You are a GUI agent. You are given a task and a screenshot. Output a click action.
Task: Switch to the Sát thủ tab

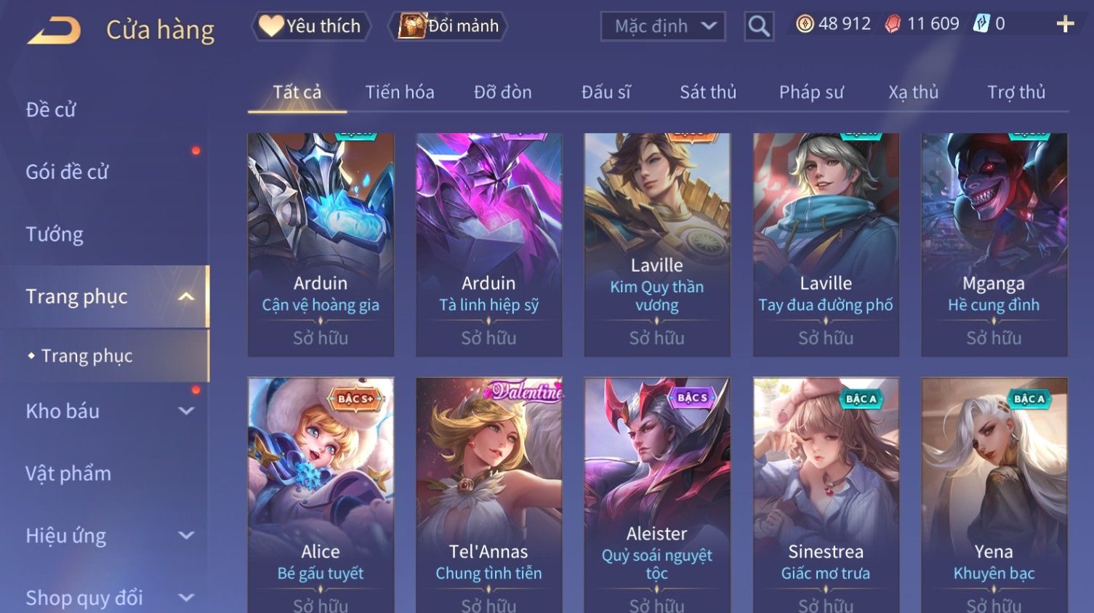click(708, 92)
